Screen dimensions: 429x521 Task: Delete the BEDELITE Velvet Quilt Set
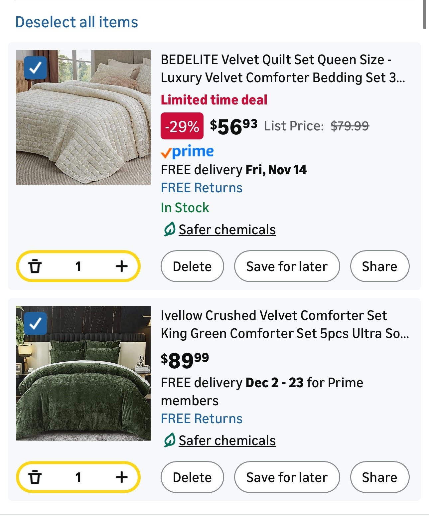click(192, 266)
